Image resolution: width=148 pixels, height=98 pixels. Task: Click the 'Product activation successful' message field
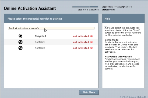[51, 28]
